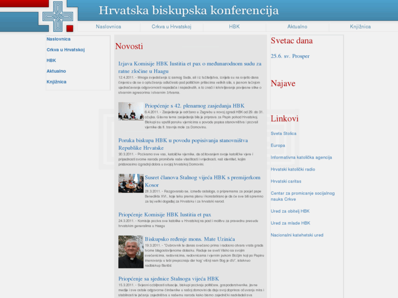Open Aktualno in the left sidebar
The width and height of the screenshot is (398, 298).
click(x=56, y=71)
